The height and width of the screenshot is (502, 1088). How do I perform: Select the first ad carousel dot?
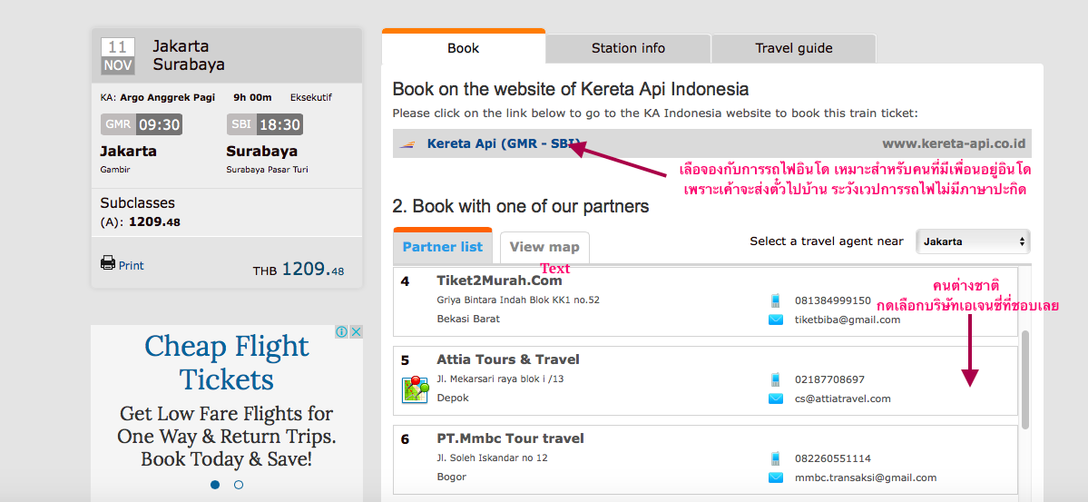click(215, 485)
